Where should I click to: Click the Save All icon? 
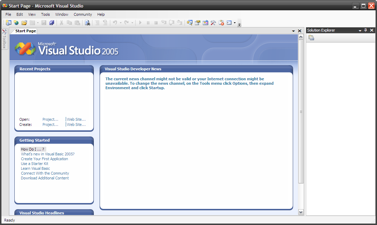tap(52, 23)
